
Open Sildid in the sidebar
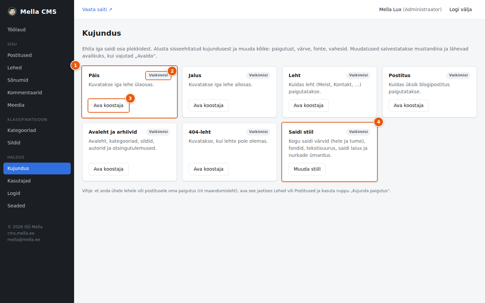[x=37, y=143]
